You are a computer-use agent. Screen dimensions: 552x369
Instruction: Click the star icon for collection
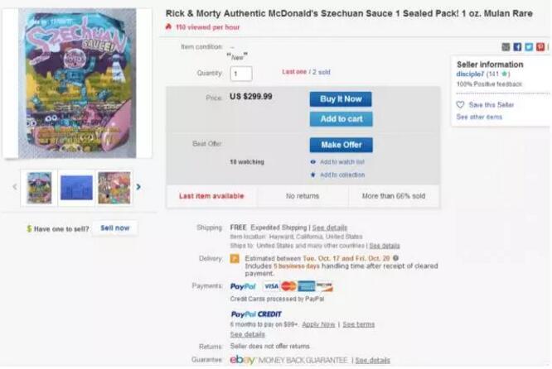coord(313,175)
